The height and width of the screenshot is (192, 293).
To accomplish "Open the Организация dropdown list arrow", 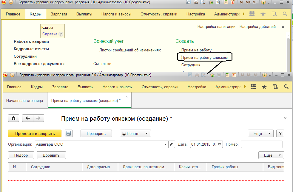I will tap(166, 145).
